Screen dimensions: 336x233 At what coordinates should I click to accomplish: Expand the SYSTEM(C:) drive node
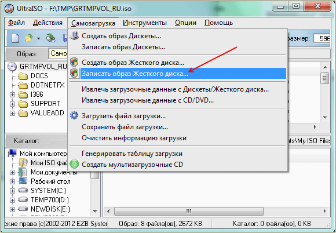click(x=12, y=191)
